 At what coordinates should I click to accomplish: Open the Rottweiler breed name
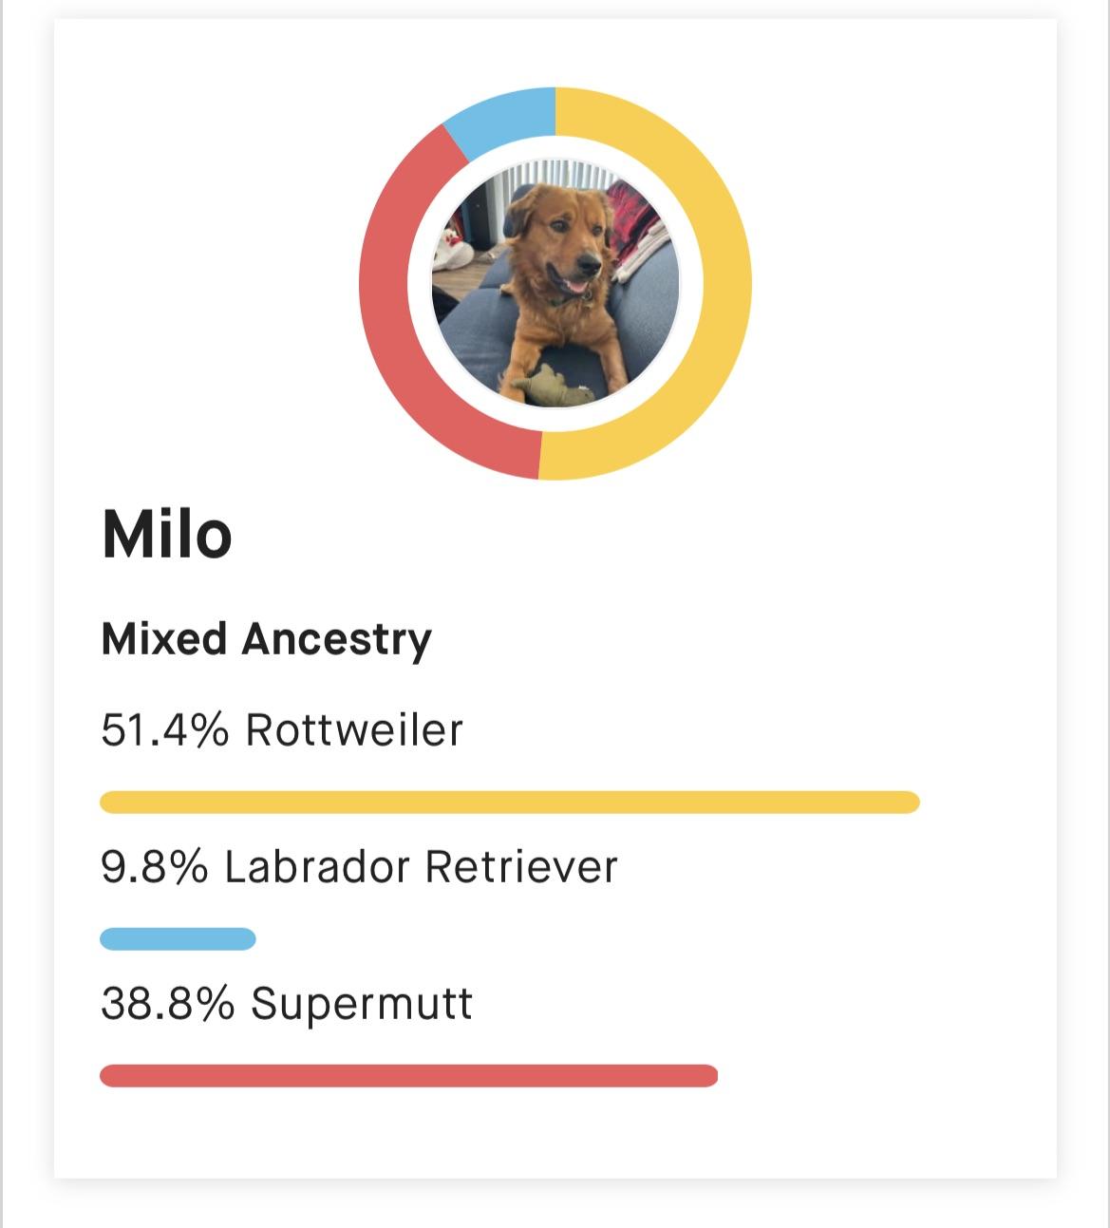point(354,730)
